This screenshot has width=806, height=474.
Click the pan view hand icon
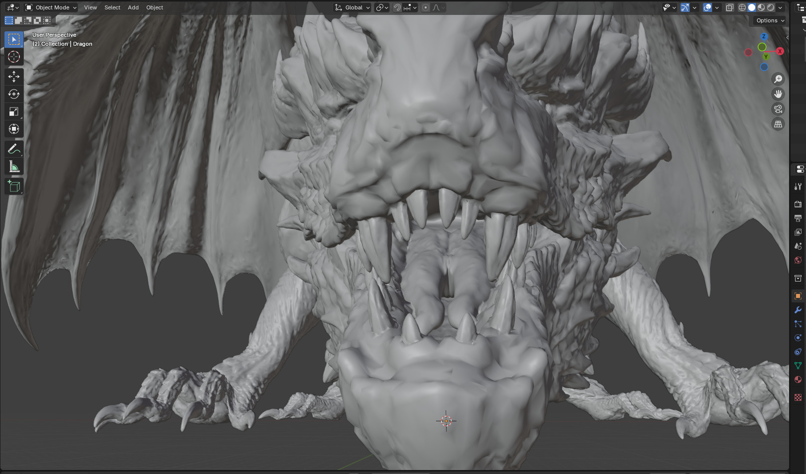[x=778, y=94]
